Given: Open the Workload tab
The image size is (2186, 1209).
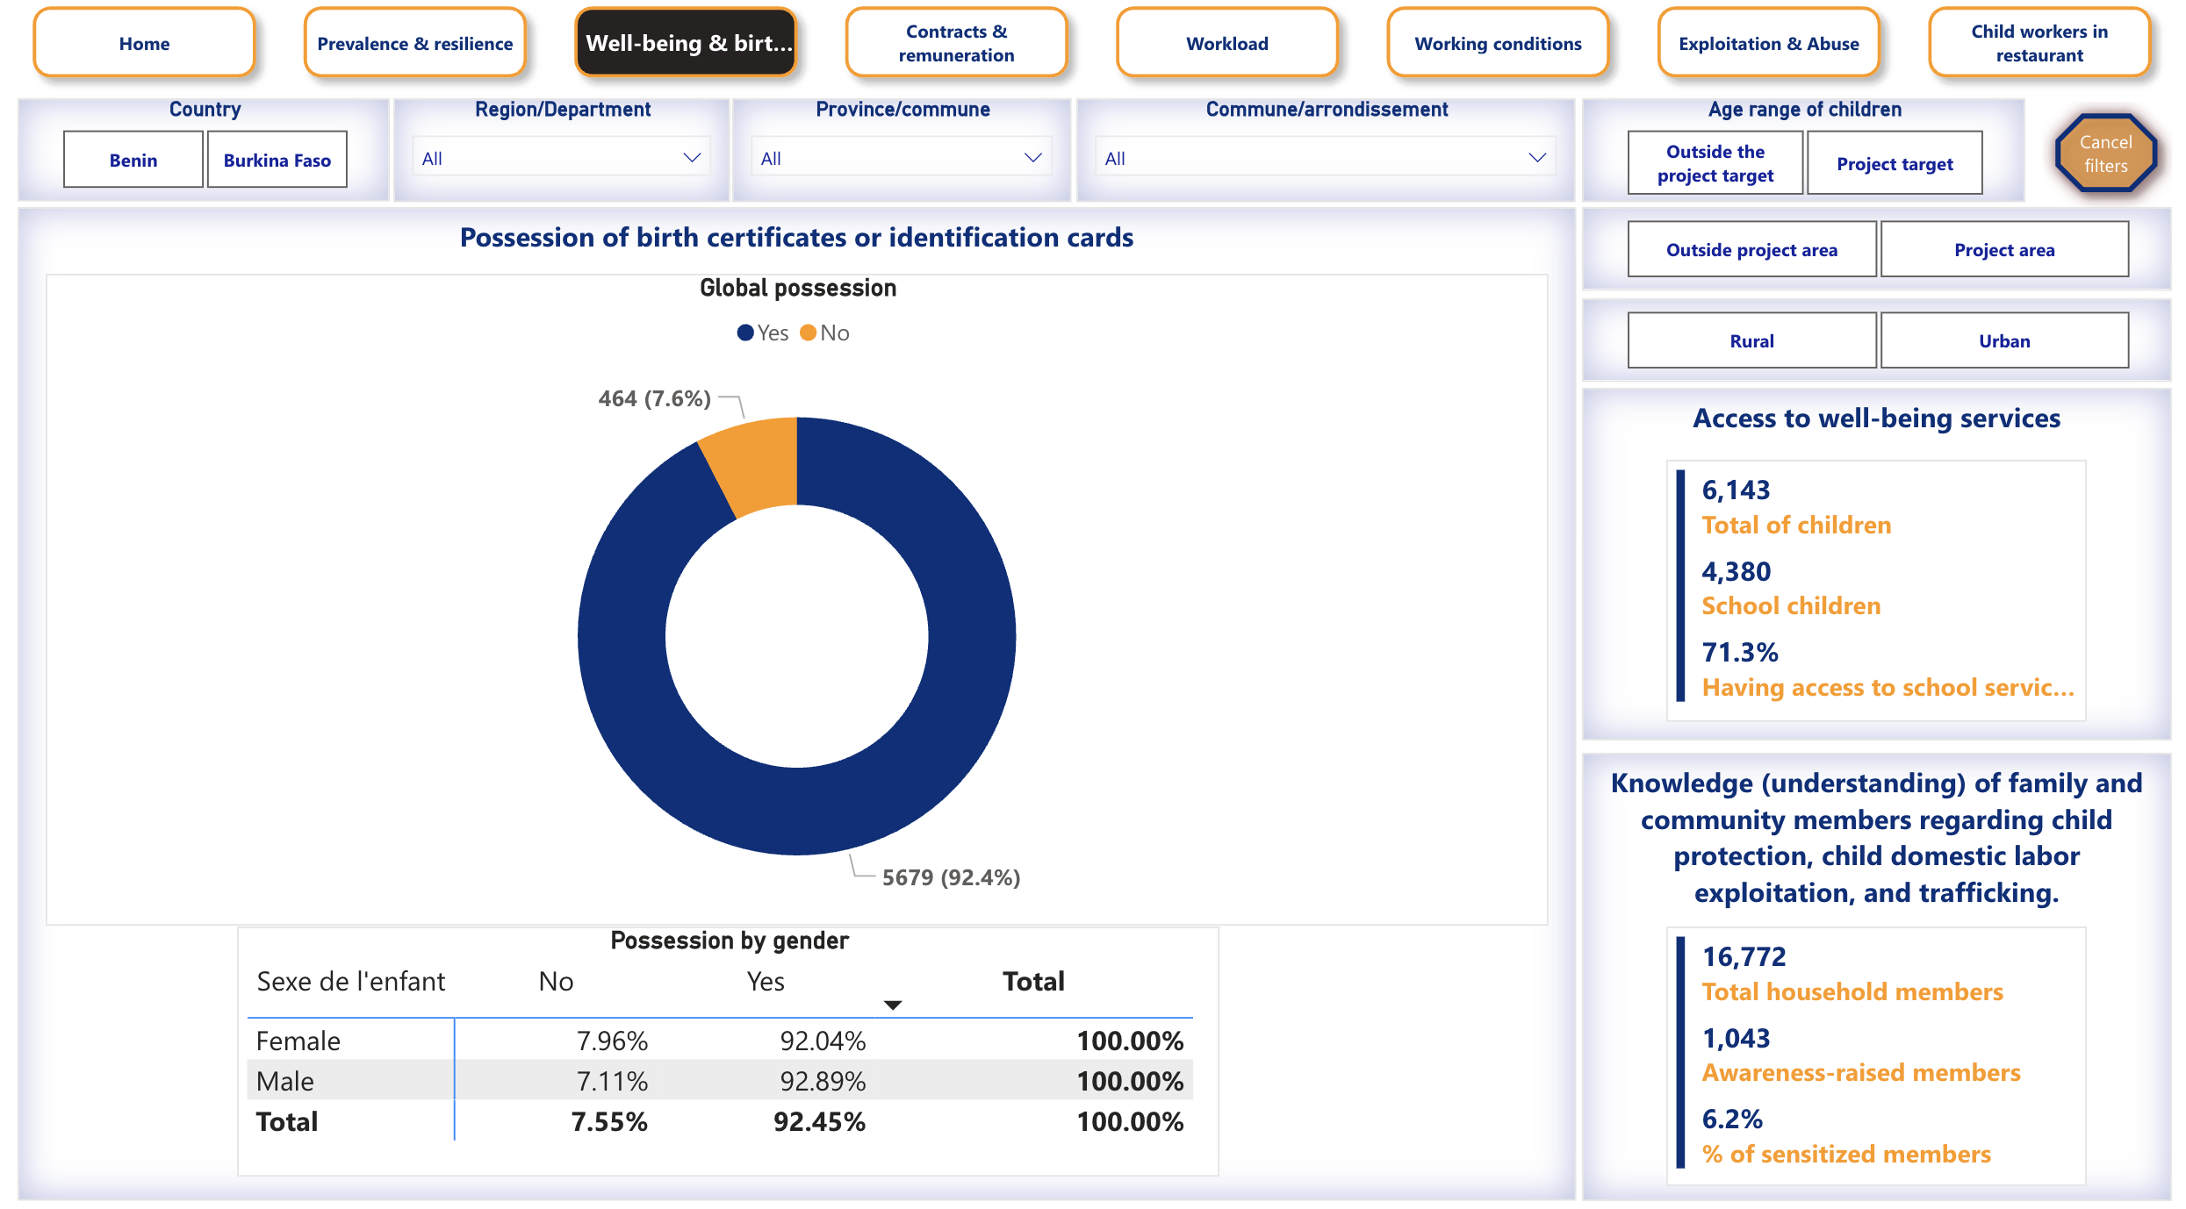Looking at the screenshot, I should pyautogui.click(x=1226, y=43).
